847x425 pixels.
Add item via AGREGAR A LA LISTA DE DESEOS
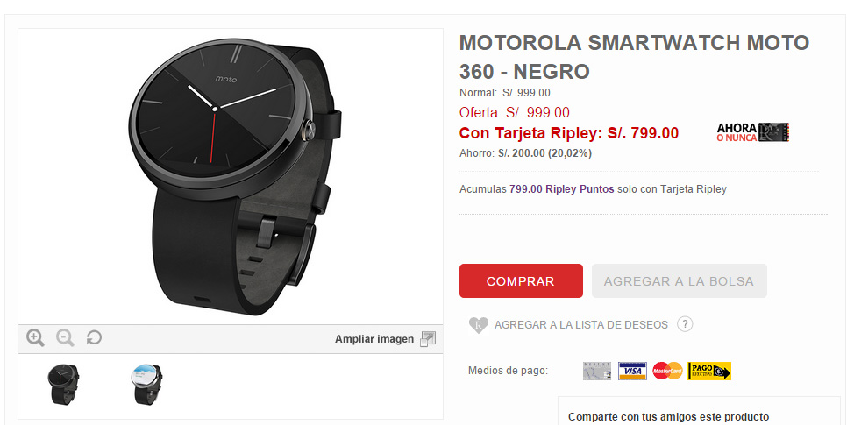point(581,325)
